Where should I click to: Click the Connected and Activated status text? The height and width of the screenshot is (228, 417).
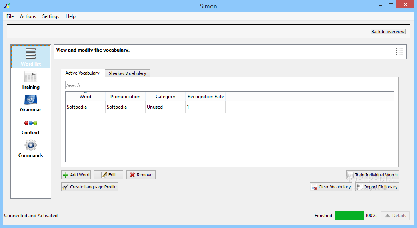coord(31,216)
